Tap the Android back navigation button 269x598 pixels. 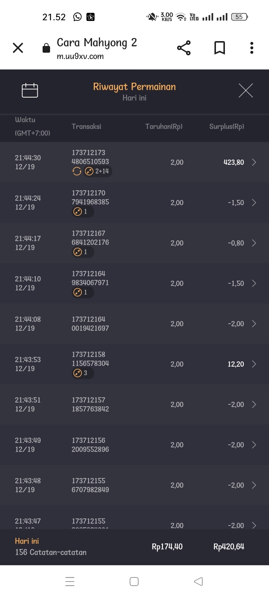pos(198,581)
